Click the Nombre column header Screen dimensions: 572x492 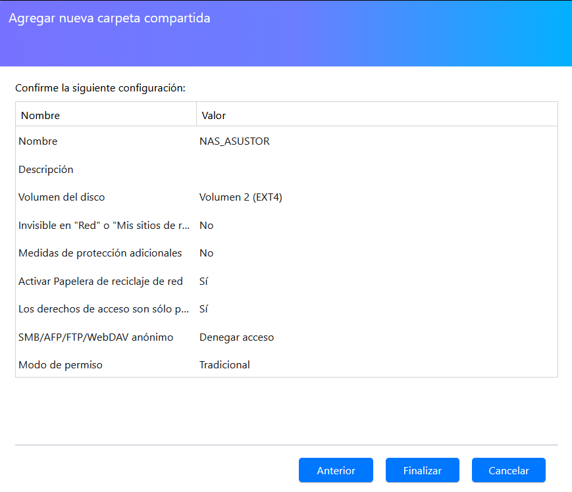tap(40, 115)
